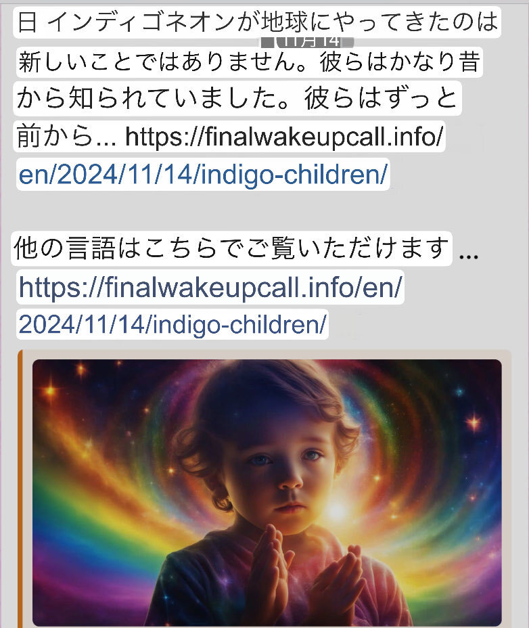Click the red star at image right
529x628 pixels.
(x=474, y=422)
